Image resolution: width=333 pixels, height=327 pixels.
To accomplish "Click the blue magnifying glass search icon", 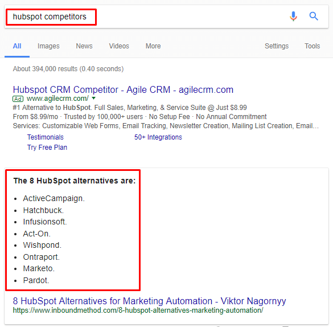I will [x=314, y=16].
